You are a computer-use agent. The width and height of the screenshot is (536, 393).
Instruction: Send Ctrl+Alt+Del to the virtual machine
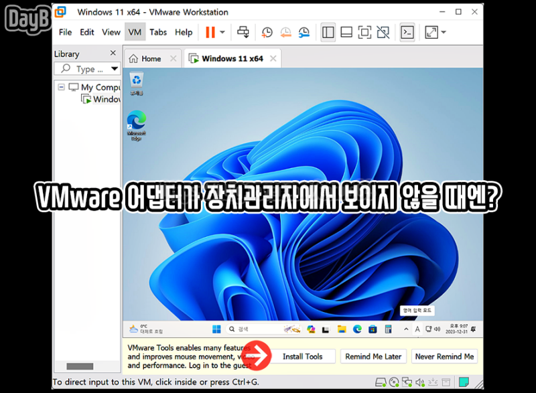(243, 31)
